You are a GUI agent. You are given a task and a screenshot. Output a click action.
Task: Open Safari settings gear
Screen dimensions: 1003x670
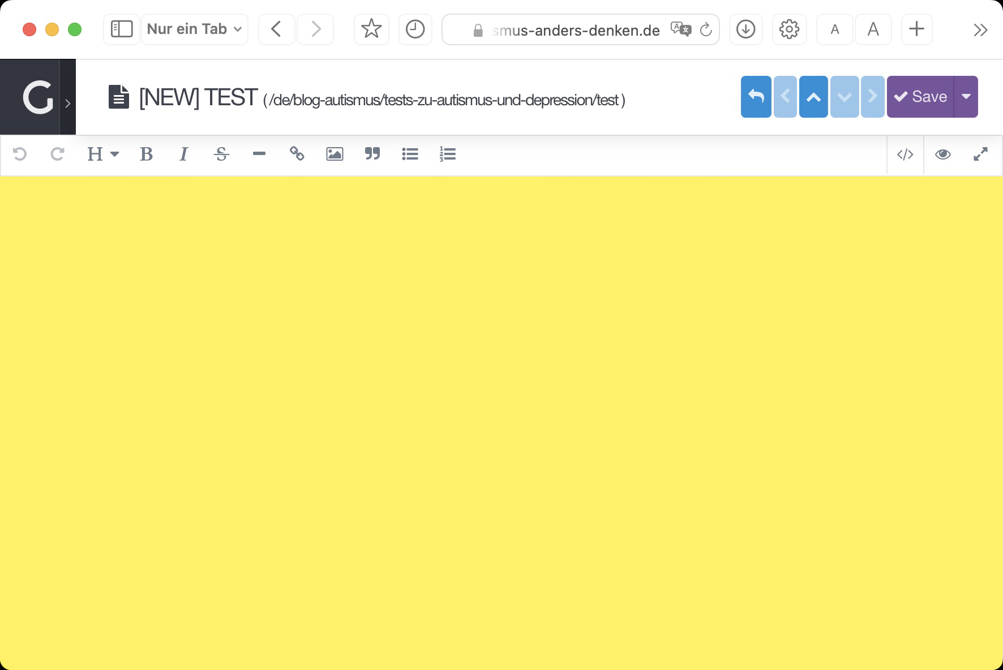[789, 29]
